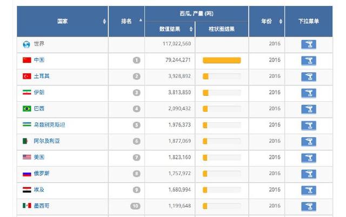Open dropdown menu button for 世界 row
This screenshot has height=217, width=346.
click(x=308, y=44)
